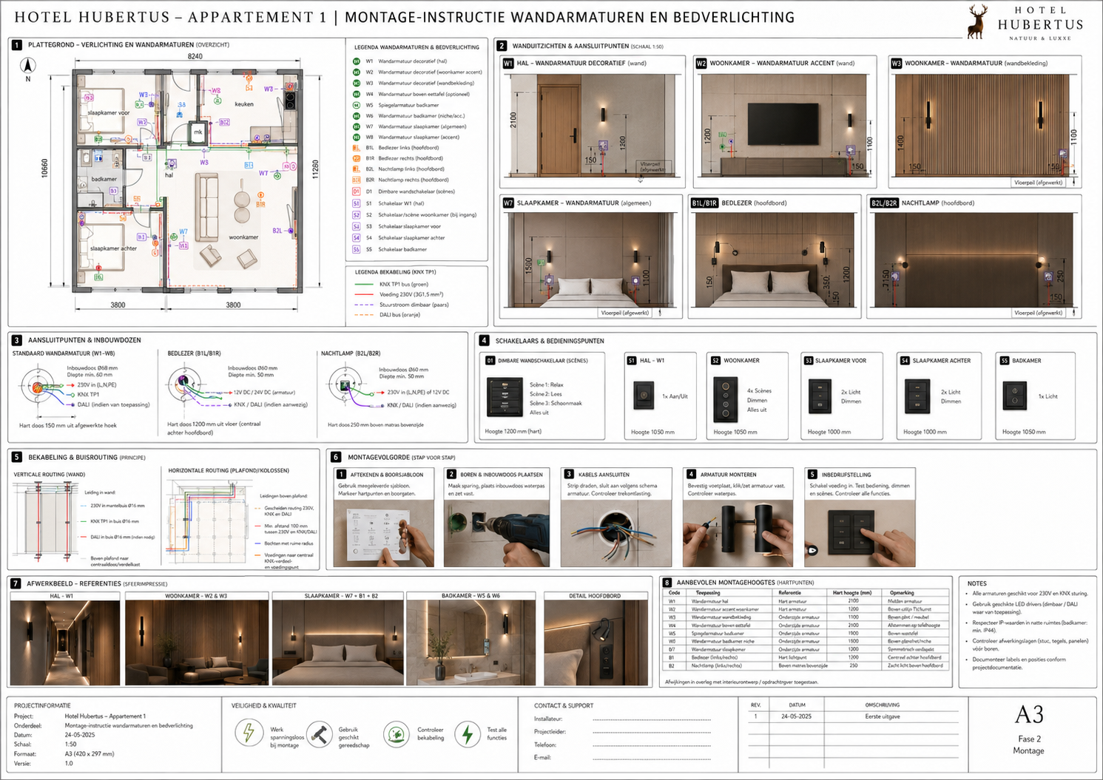Image resolution: width=1103 pixels, height=780 pixels.
Task: Click the 'slaapkamer achter' room label
Action: pyautogui.click(x=113, y=248)
